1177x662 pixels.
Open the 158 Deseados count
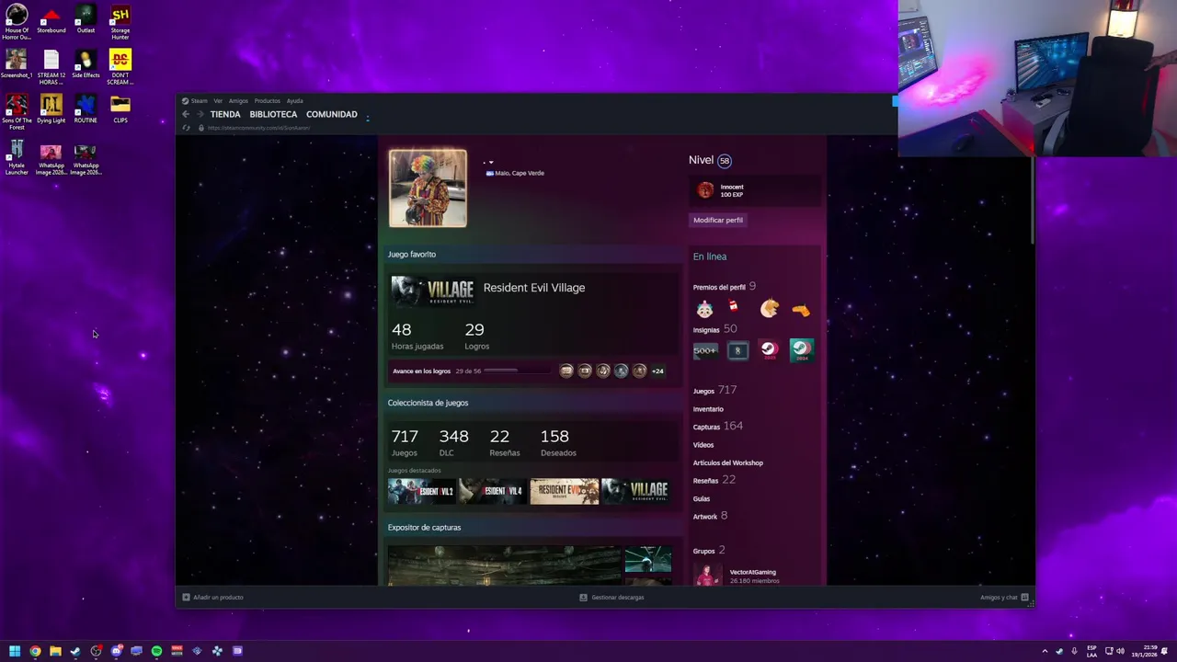pyautogui.click(x=558, y=441)
